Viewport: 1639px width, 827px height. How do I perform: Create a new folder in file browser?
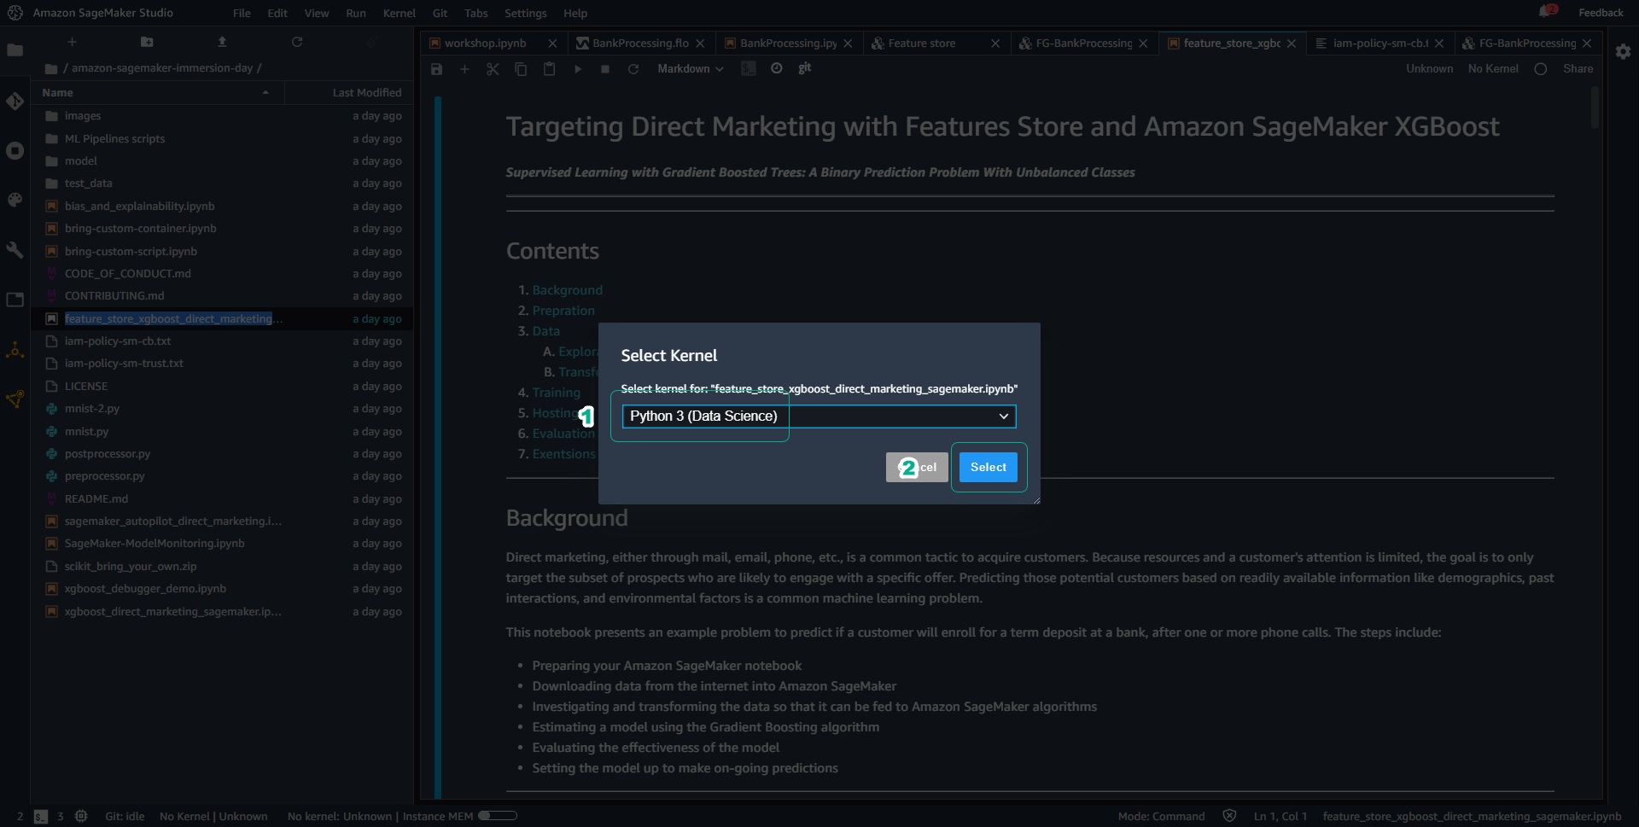click(147, 42)
